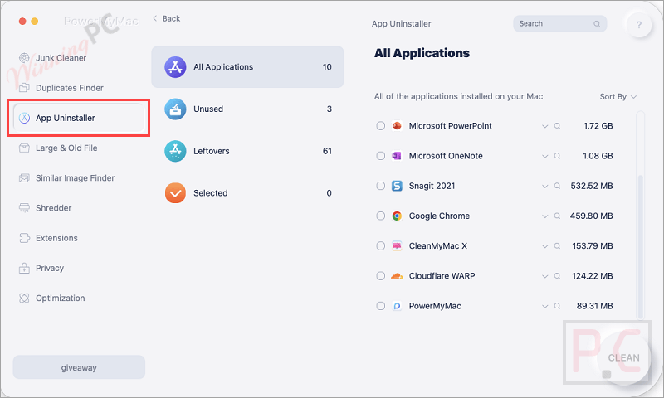Click the CLEAN button
Viewport: 664px width, 398px height.
[624, 358]
